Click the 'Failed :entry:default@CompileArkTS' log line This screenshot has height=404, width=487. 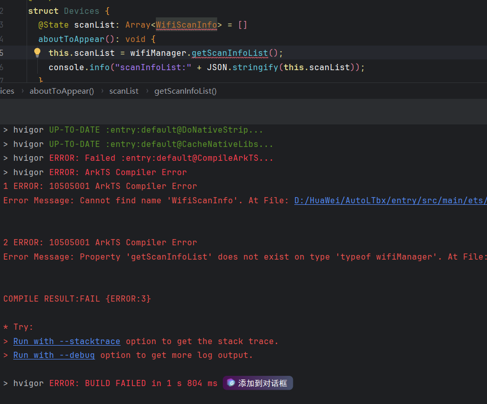[161, 158]
